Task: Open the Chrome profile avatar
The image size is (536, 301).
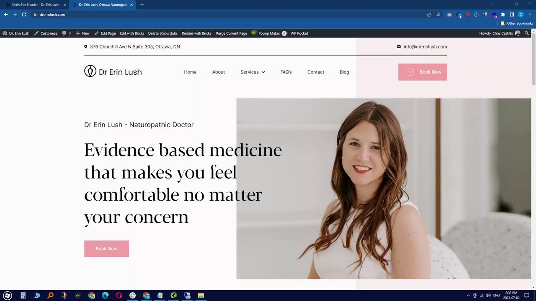Action: click(521, 15)
